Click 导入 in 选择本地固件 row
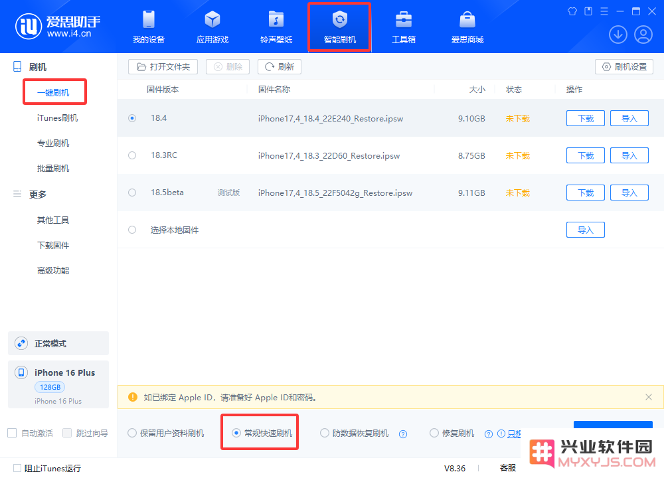The width and height of the screenshot is (664, 478). coord(586,230)
